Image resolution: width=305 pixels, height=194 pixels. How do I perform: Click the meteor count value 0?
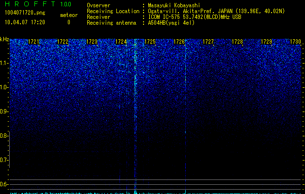click(x=69, y=22)
